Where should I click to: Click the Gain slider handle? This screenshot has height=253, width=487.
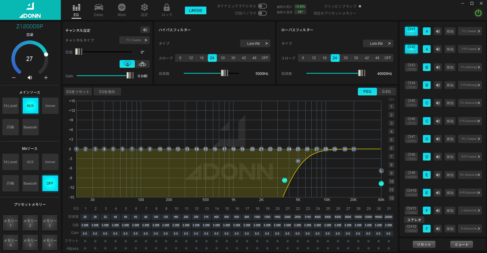click(x=130, y=76)
